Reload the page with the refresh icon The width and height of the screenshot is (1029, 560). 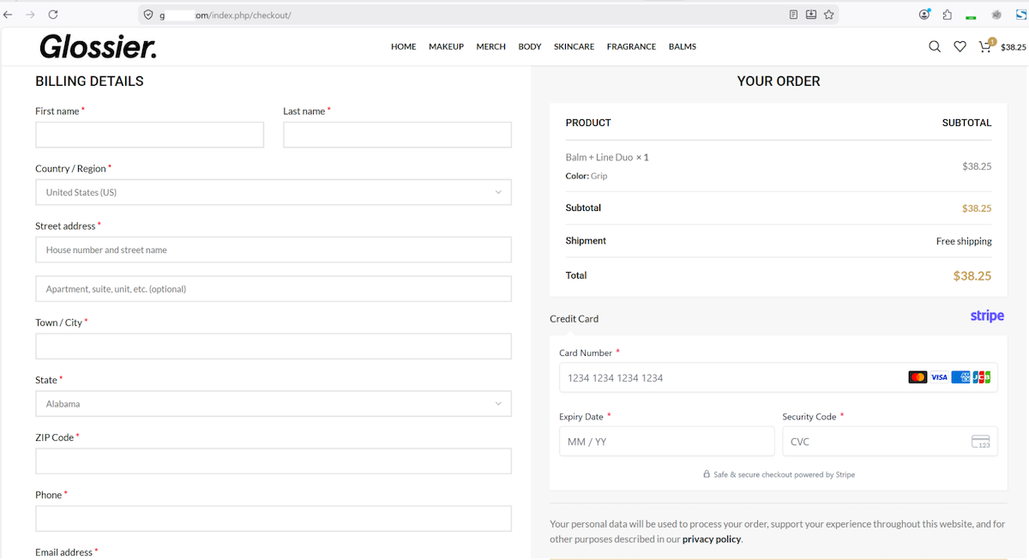(x=53, y=15)
